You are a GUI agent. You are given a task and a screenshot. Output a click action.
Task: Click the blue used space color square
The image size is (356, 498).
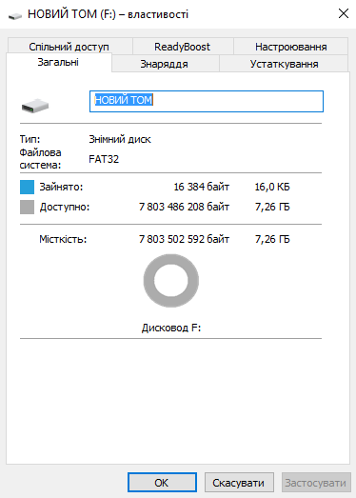pyautogui.click(x=27, y=187)
